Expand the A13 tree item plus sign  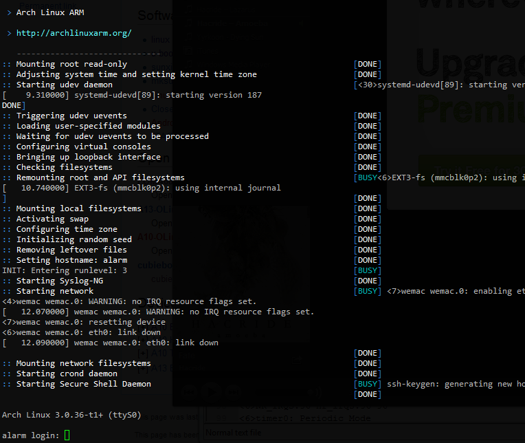coord(144,368)
